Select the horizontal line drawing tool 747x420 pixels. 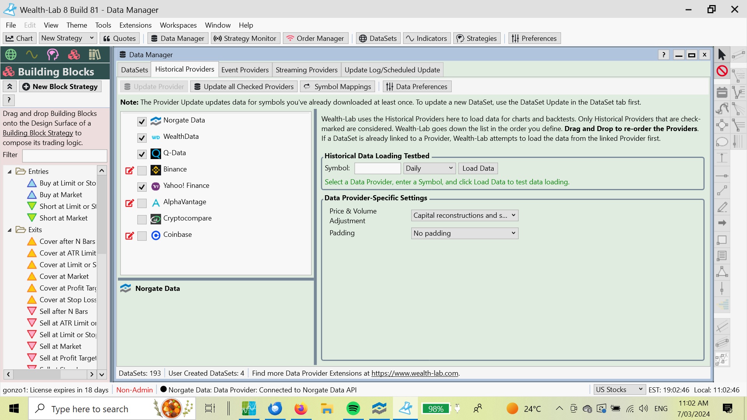pyautogui.click(x=722, y=176)
